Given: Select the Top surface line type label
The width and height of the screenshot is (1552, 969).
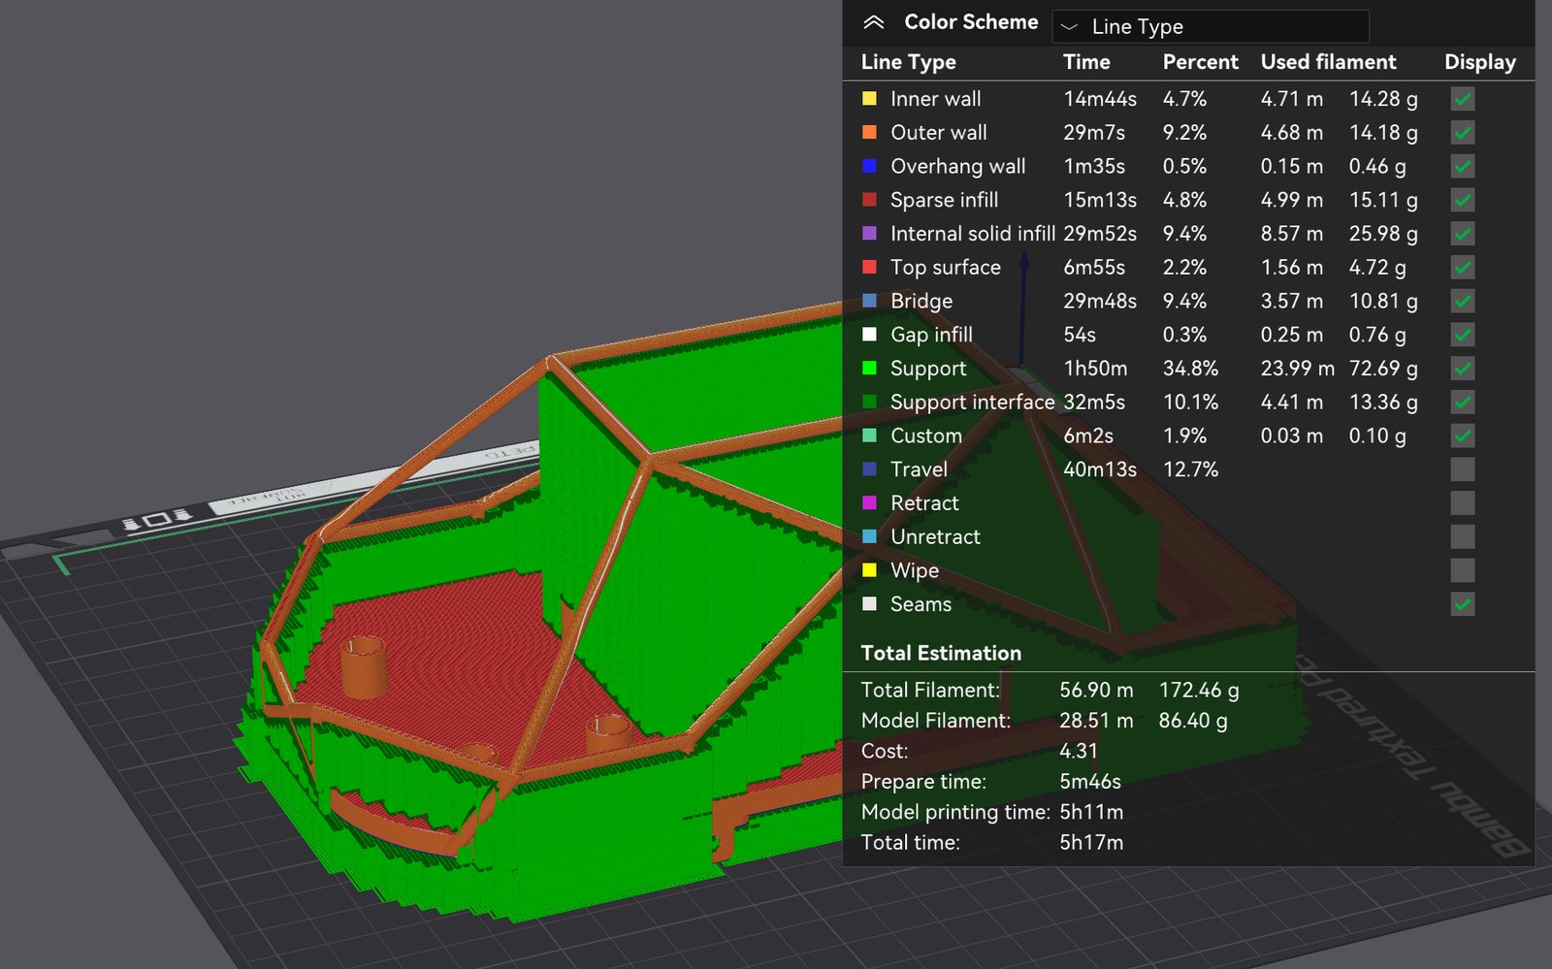Looking at the screenshot, I should [946, 268].
